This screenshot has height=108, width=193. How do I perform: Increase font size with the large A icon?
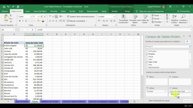pos(42,16)
